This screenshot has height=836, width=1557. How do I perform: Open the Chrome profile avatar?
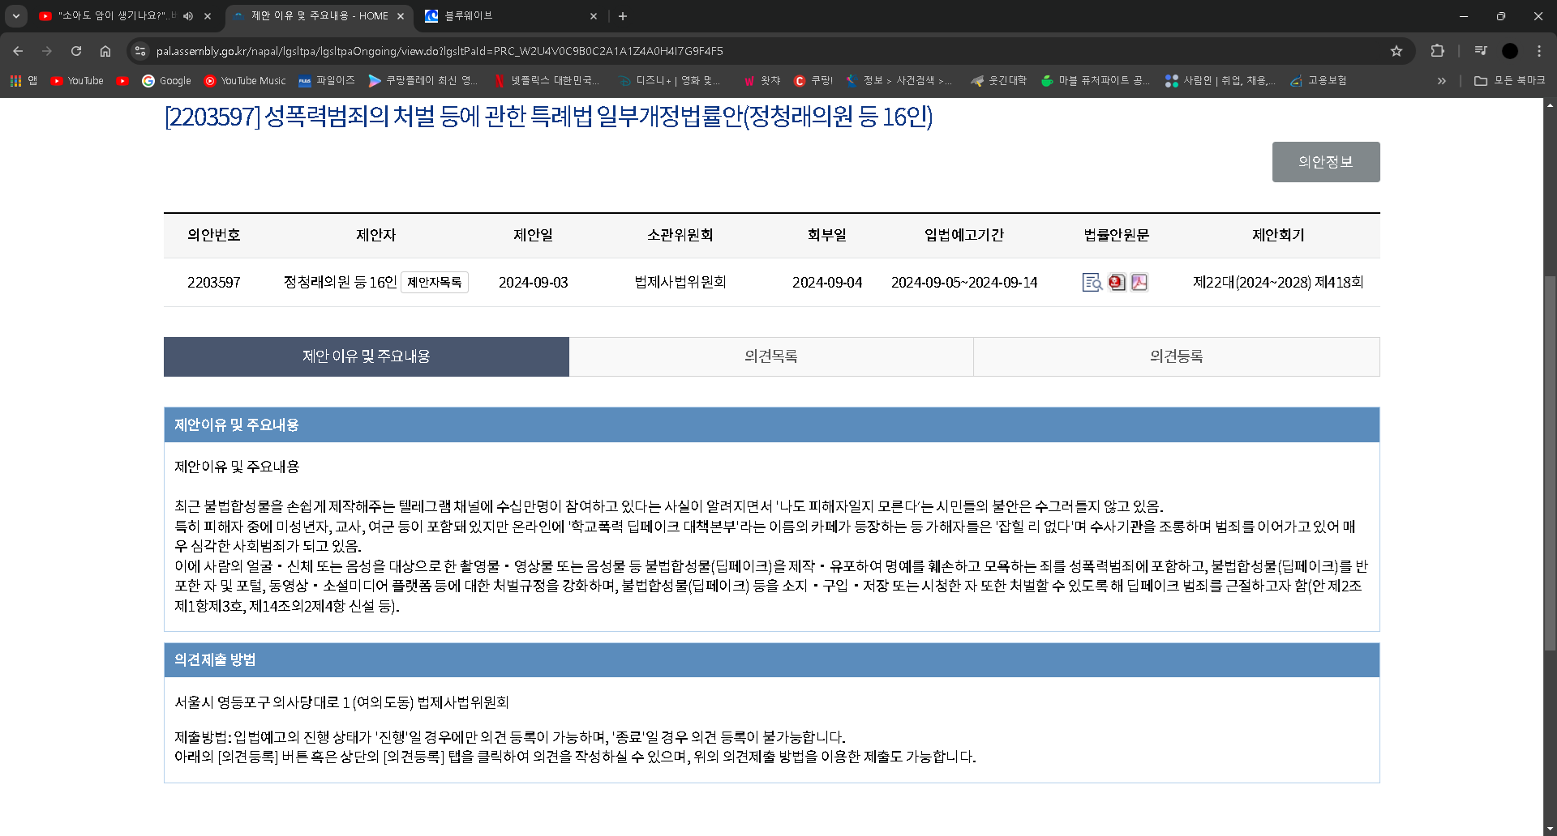point(1510,51)
